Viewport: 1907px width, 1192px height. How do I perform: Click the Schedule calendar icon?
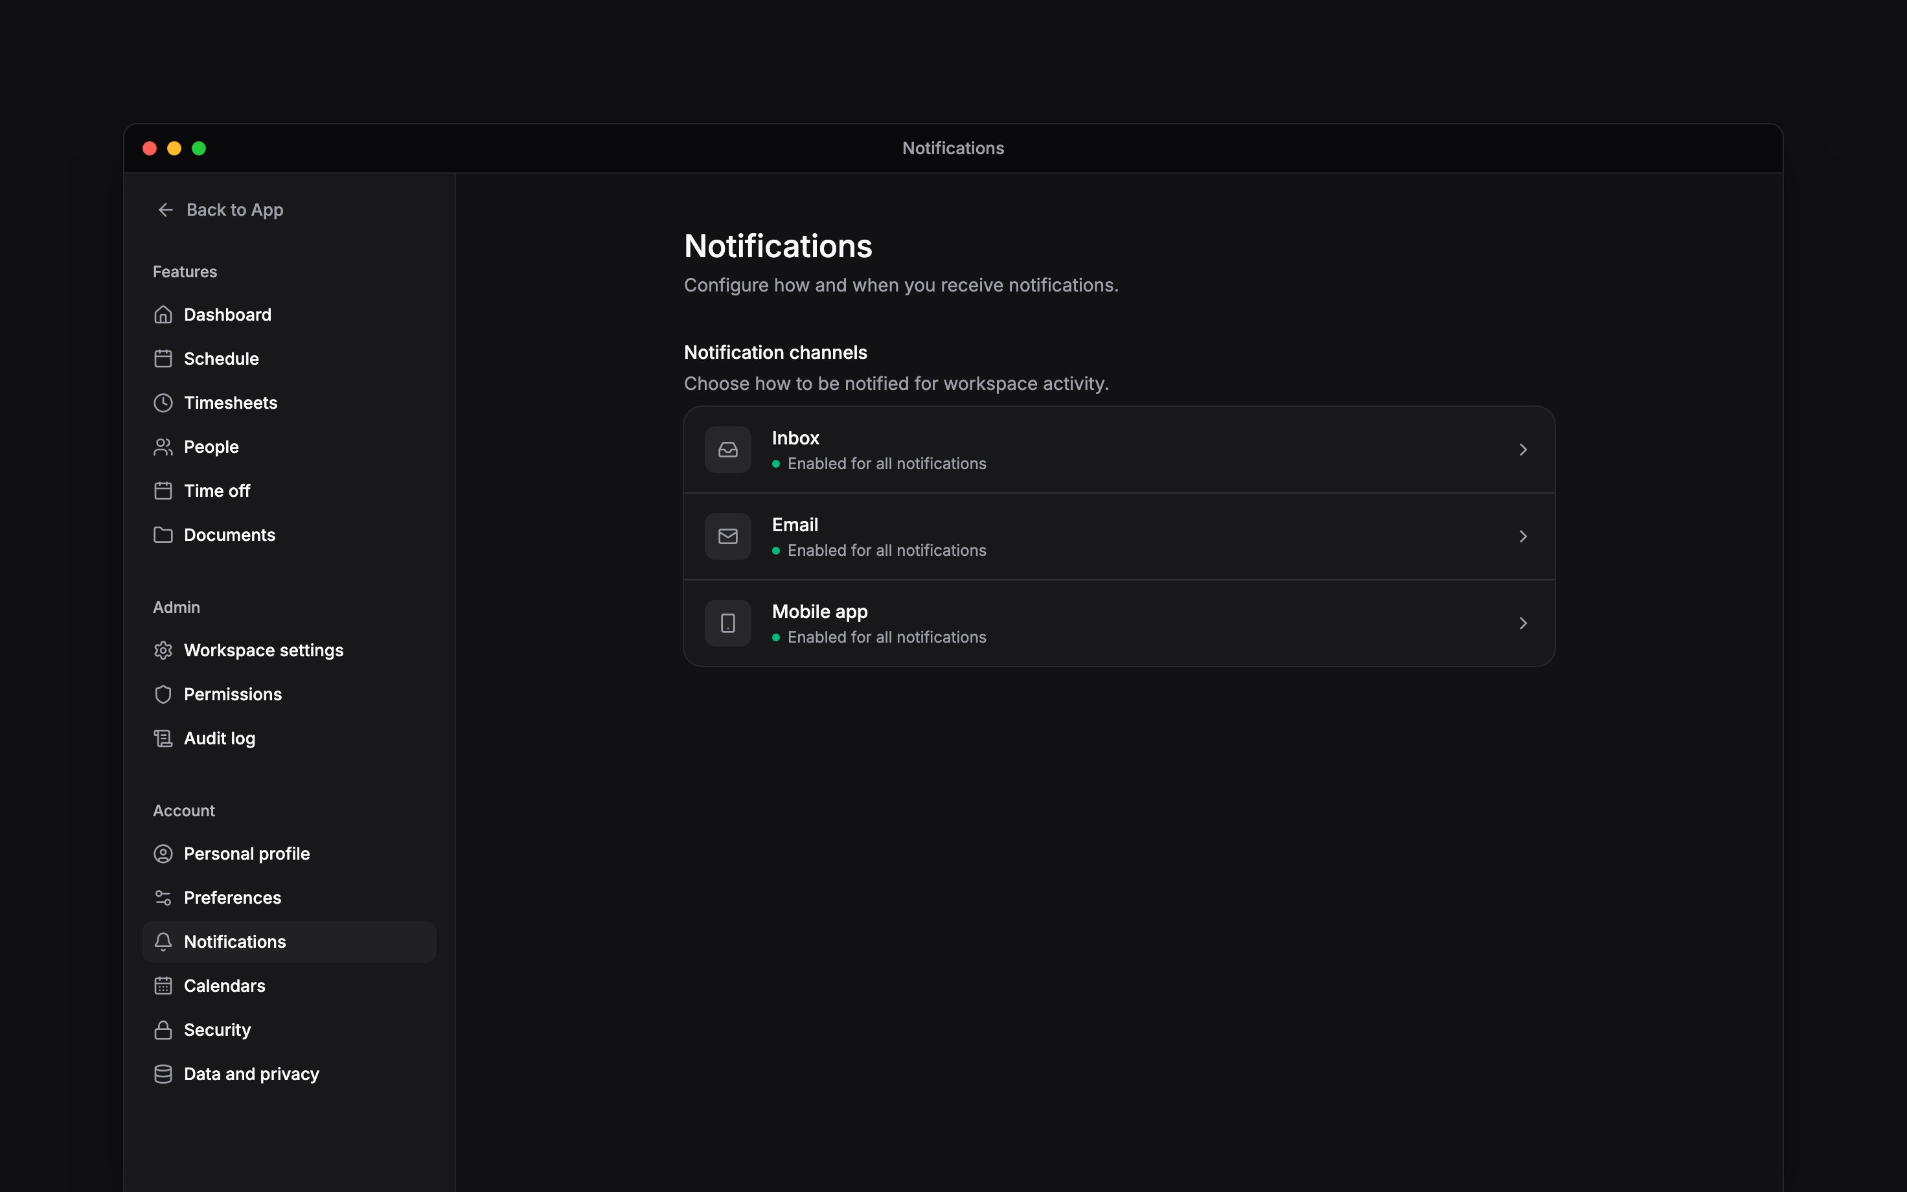point(163,359)
